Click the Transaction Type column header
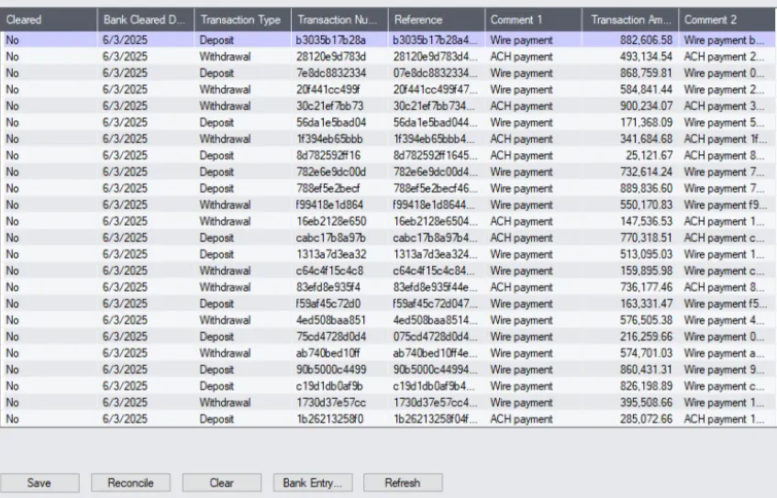Viewport: 777px width, 498px height. coord(242,20)
